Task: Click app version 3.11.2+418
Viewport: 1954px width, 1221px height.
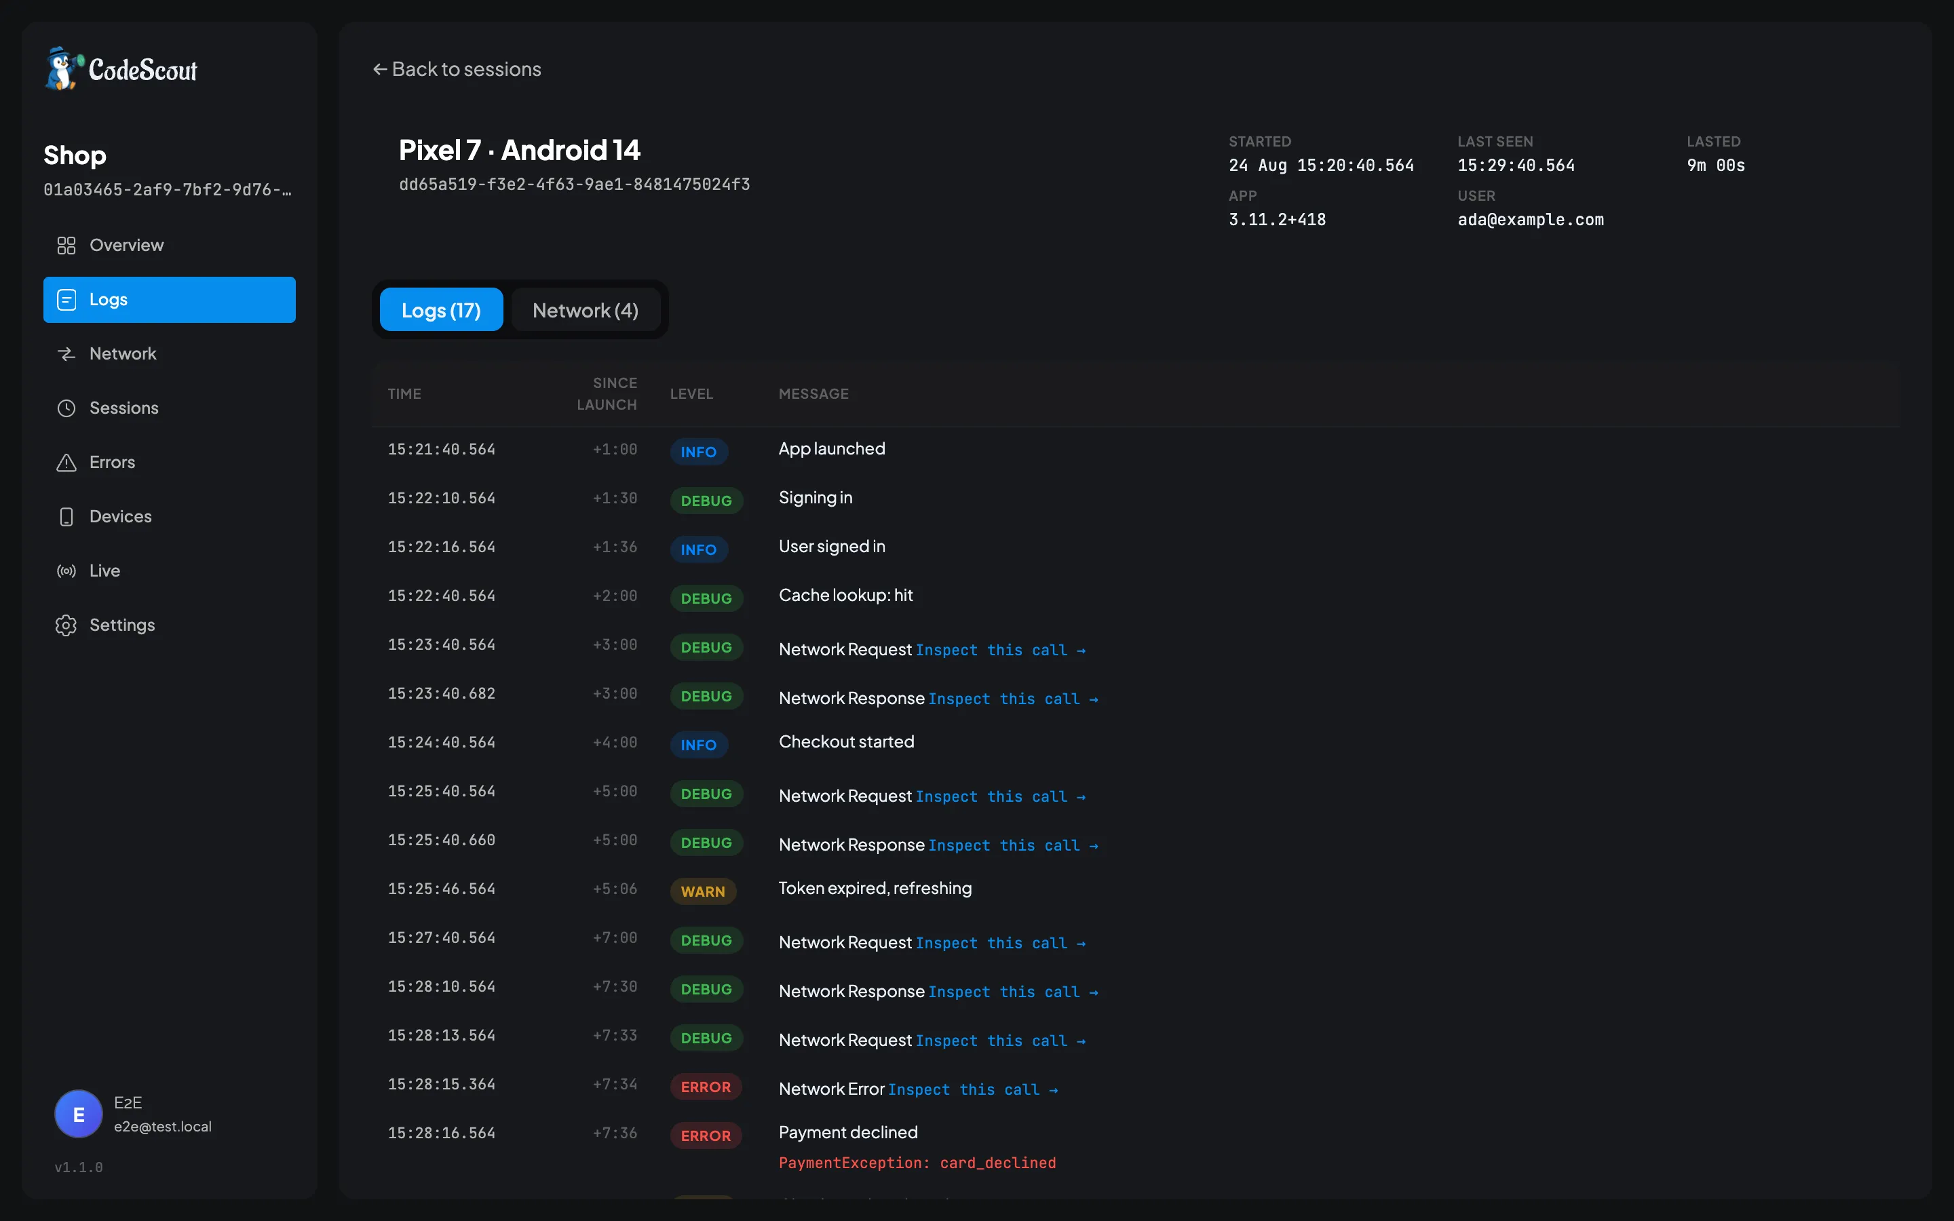Action: click(x=1277, y=220)
